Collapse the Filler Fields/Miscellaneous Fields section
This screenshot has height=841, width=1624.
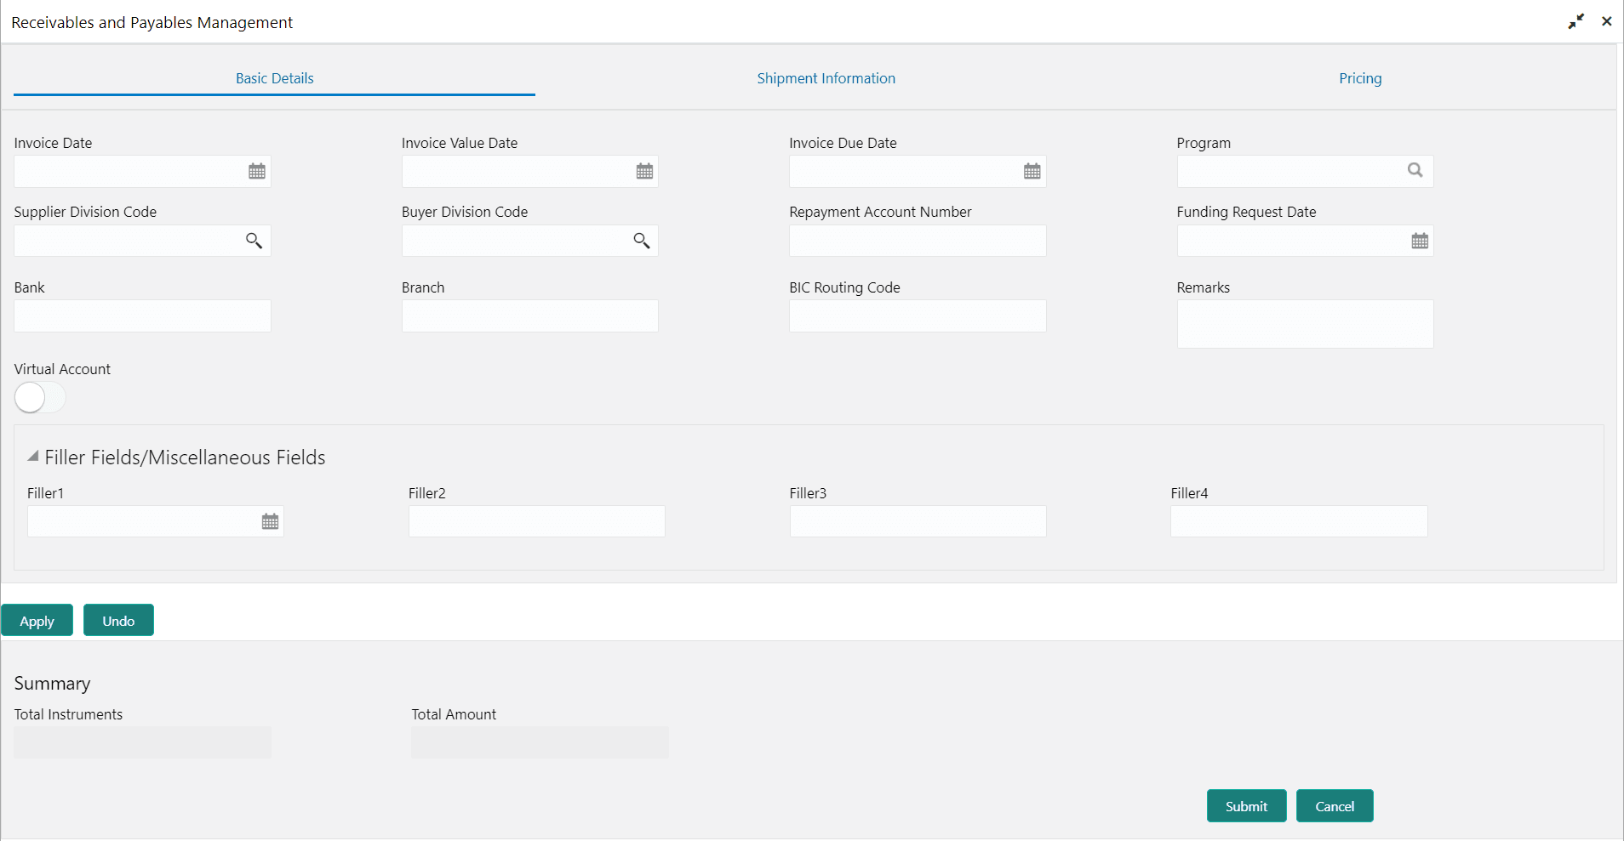point(33,457)
